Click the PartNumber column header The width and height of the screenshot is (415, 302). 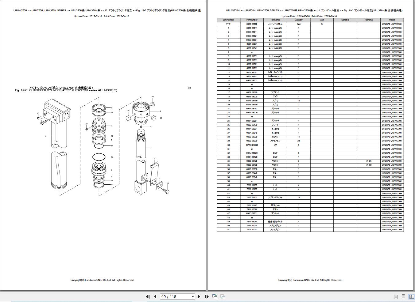pyautogui.click(x=252, y=20)
